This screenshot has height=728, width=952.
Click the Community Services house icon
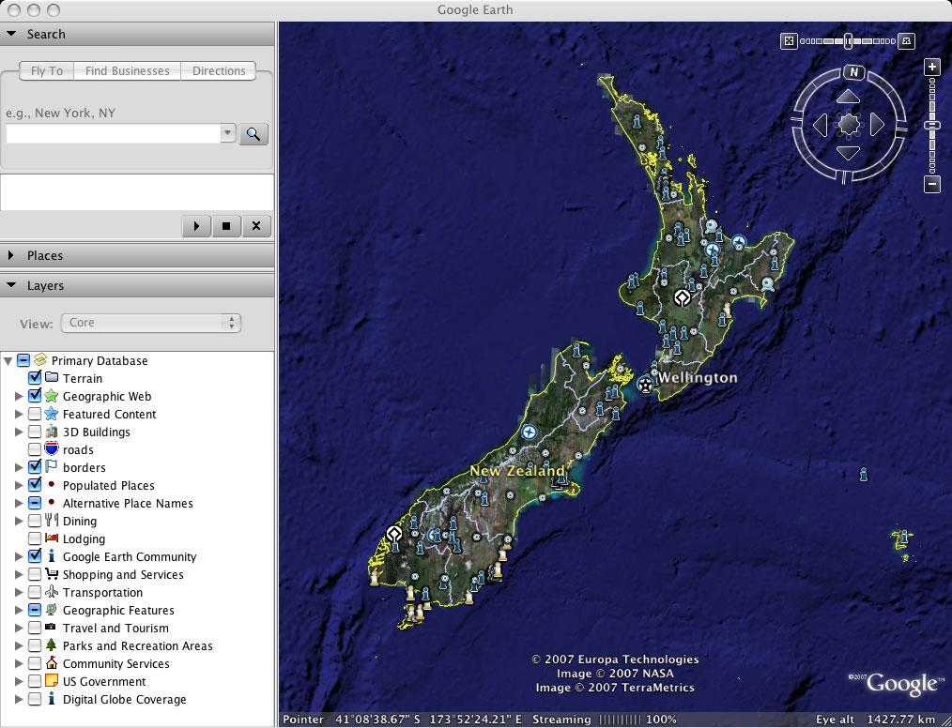[x=52, y=662]
